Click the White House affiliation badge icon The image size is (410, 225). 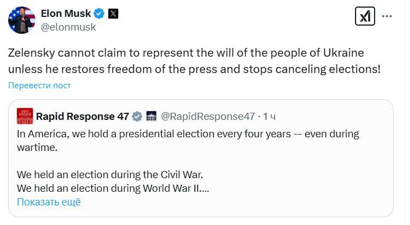click(x=151, y=116)
